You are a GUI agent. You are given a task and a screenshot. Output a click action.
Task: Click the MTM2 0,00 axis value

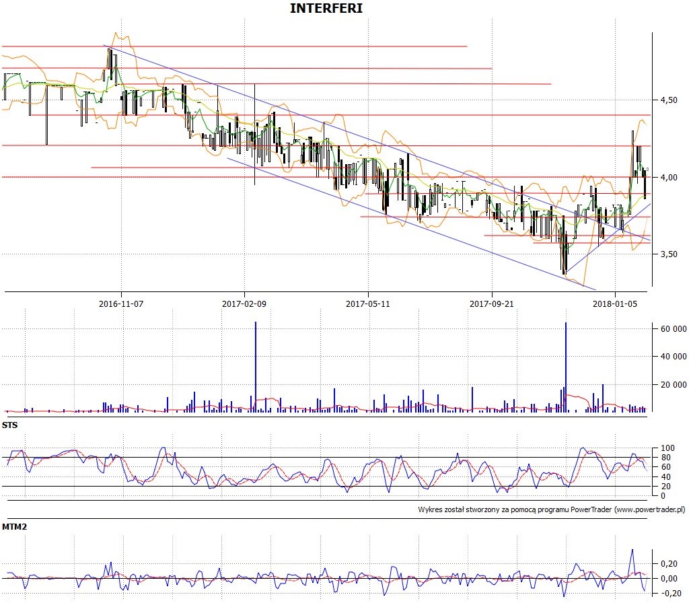point(669,578)
